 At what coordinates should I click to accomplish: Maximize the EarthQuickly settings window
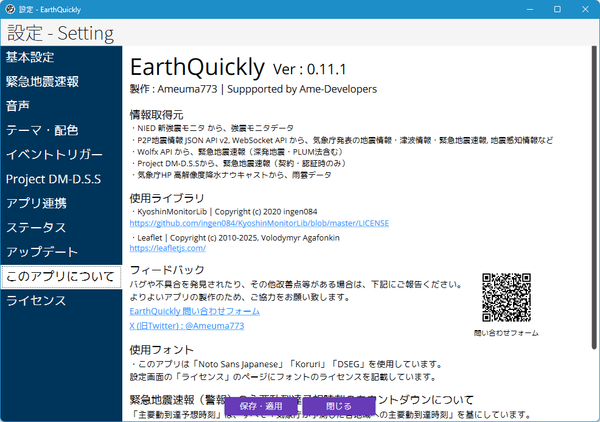(557, 9)
